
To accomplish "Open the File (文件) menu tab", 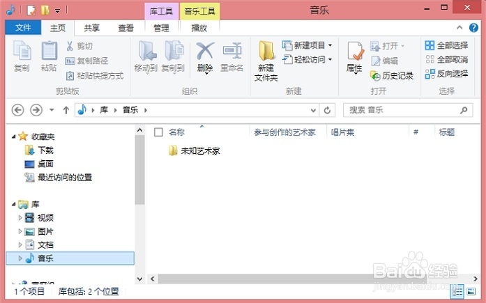I will [23, 28].
